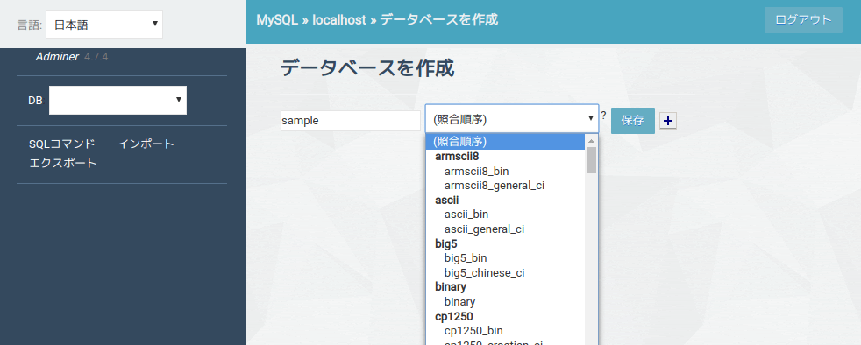The width and height of the screenshot is (861, 345).
Task: Select the (照合順序) option in list
Action: [505, 142]
